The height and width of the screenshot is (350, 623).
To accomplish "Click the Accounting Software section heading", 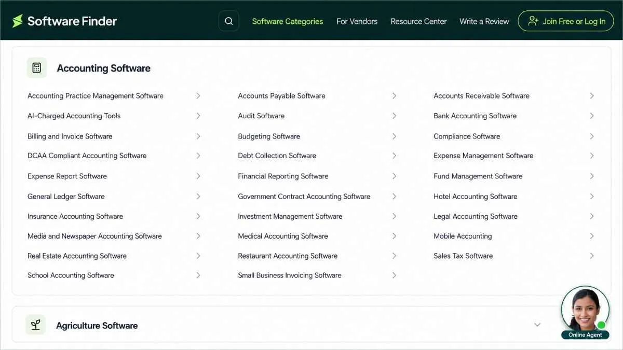I will tap(104, 68).
